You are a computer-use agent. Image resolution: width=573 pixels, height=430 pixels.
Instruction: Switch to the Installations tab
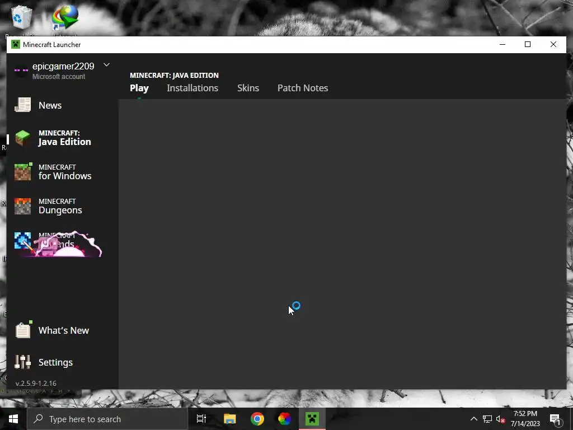192,88
